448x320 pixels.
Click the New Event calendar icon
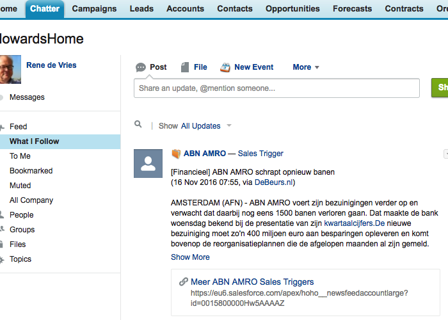point(225,67)
